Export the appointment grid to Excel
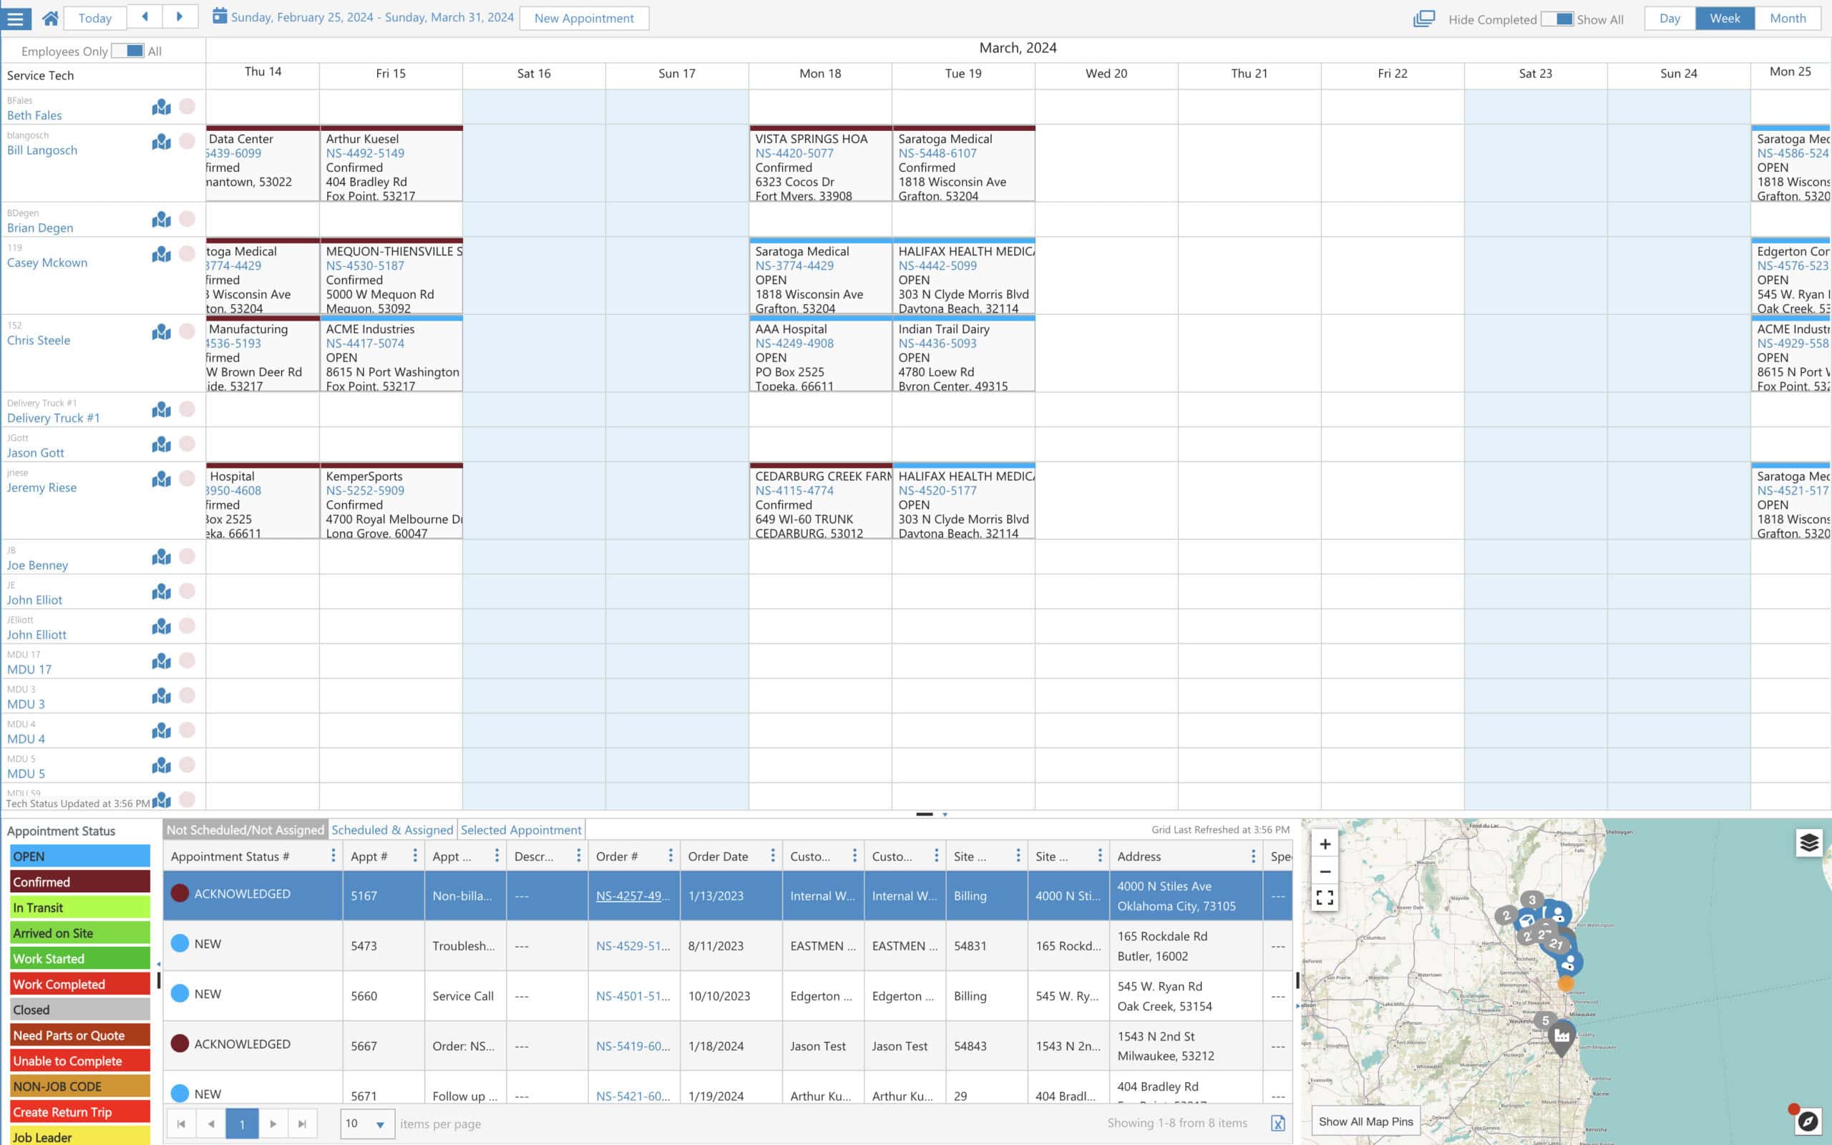The width and height of the screenshot is (1832, 1145). point(1280,1124)
